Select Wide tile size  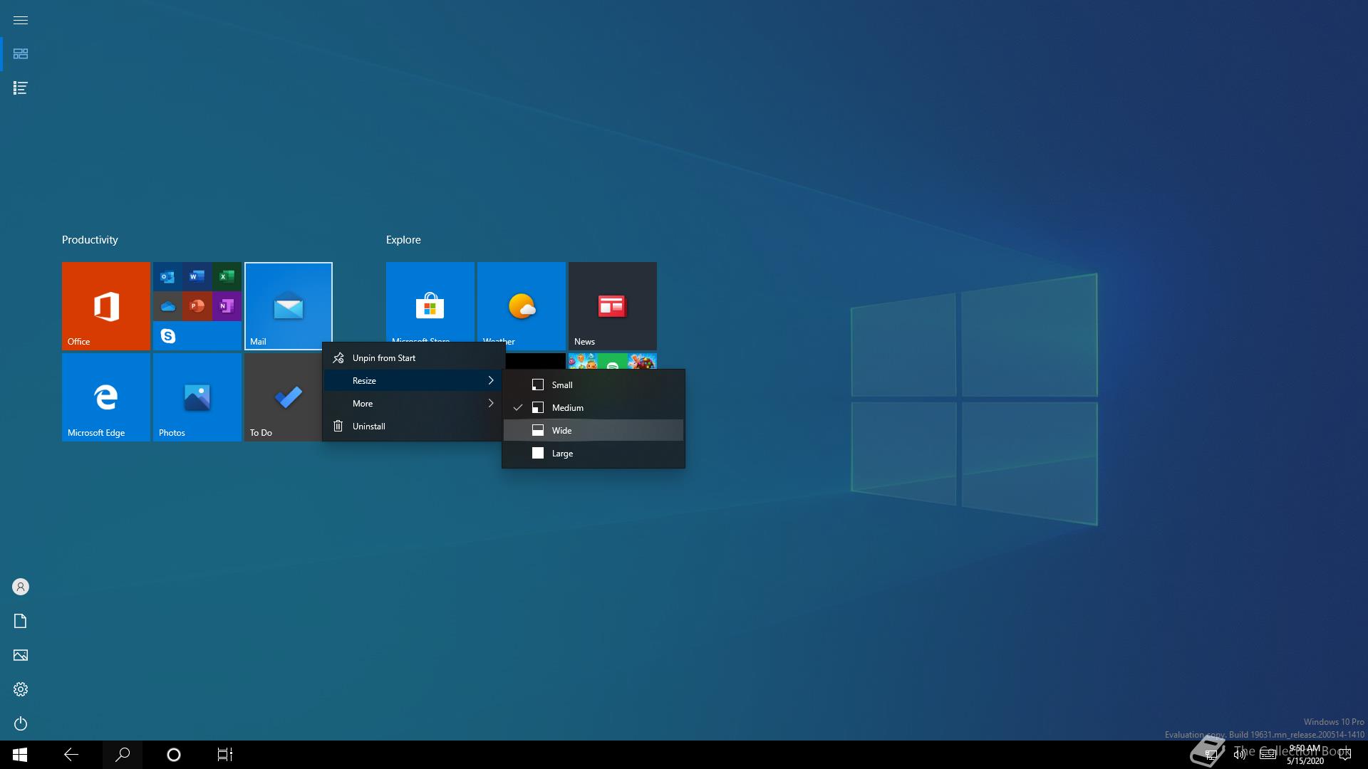coord(594,431)
